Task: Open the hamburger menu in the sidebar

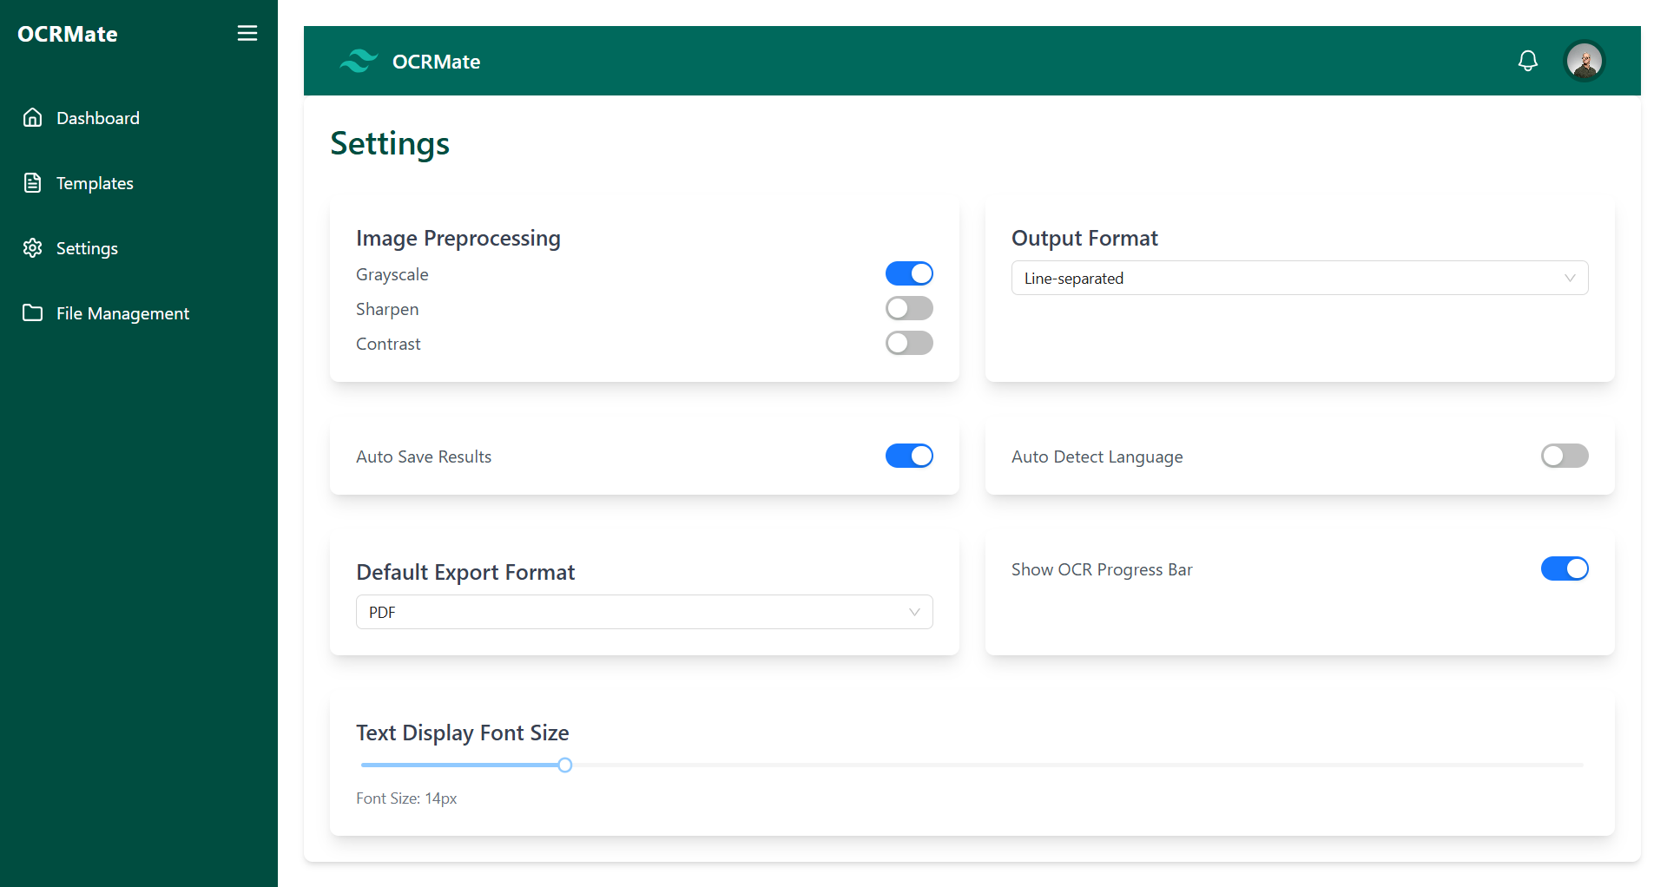Action: point(247,33)
